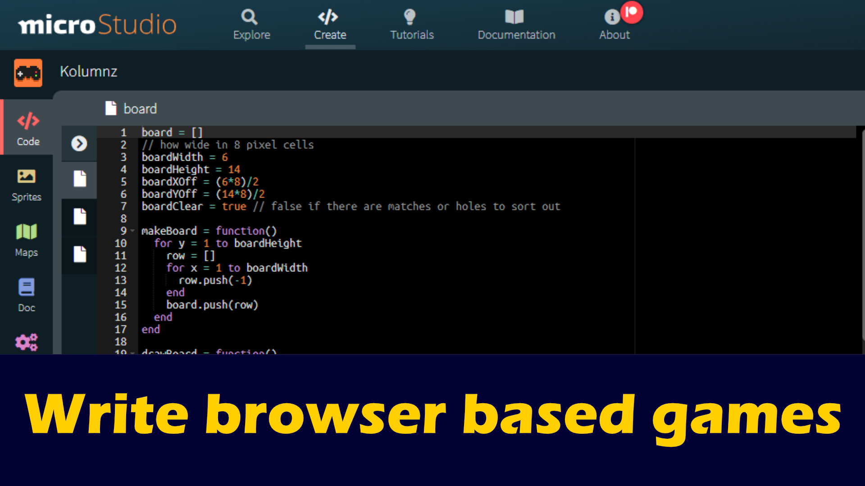Viewport: 865px width, 486px height.
Task: Collapse the makeBoard function at line 9
Action: [x=132, y=231]
